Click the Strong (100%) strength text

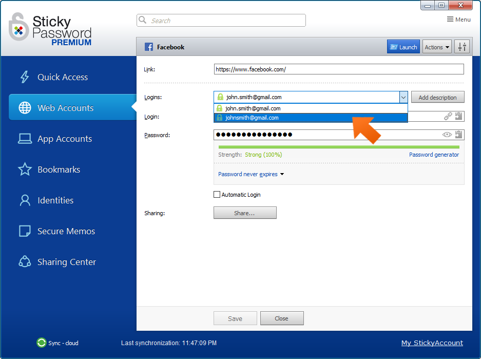click(x=263, y=155)
